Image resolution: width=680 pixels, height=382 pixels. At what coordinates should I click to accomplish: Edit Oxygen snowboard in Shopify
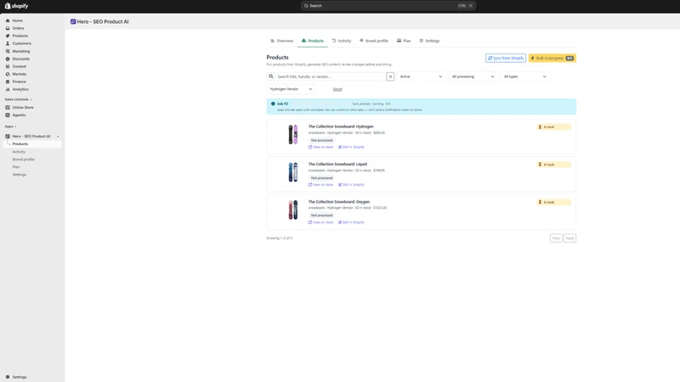click(351, 222)
